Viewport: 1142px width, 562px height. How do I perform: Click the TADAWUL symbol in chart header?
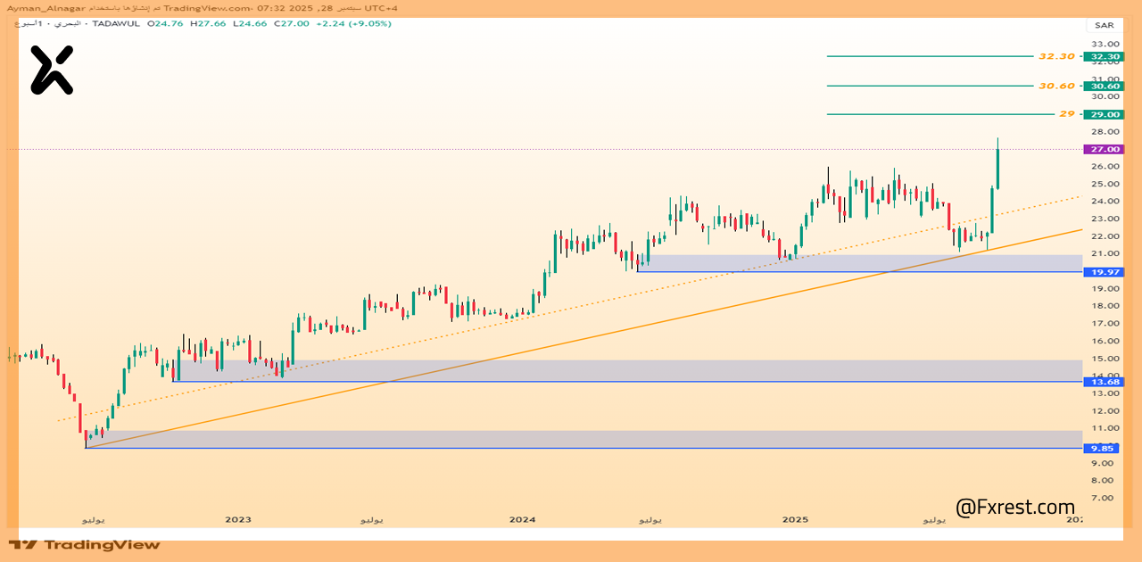point(117,23)
